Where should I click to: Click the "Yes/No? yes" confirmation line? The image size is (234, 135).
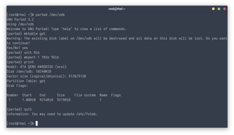[x=17, y=48]
